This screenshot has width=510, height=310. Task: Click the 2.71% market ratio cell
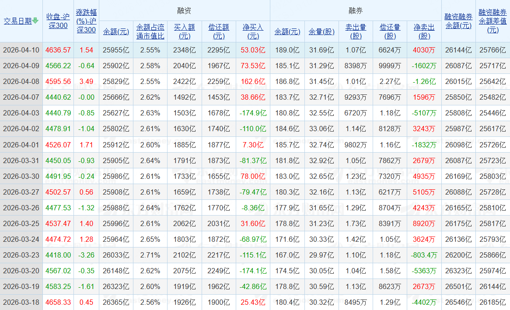tap(150, 255)
